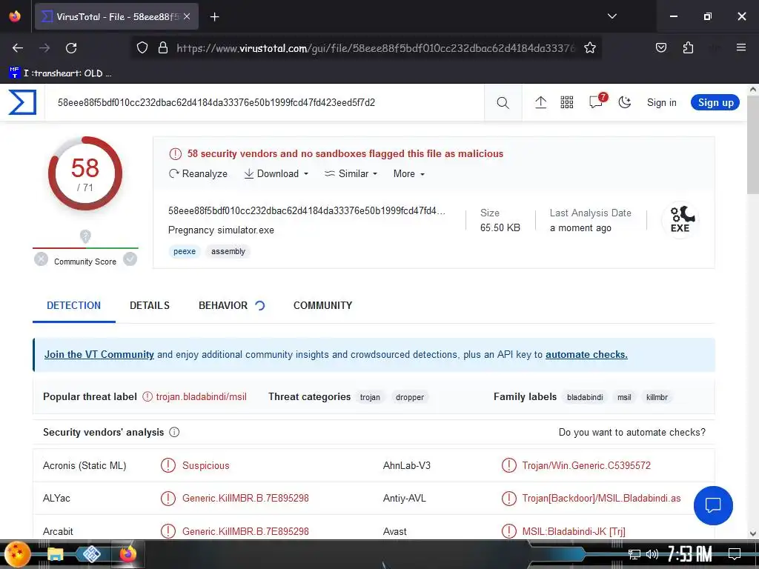Switch to the DETAILS tab
Image resolution: width=759 pixels, height=569 pixels.
(150, 306)
